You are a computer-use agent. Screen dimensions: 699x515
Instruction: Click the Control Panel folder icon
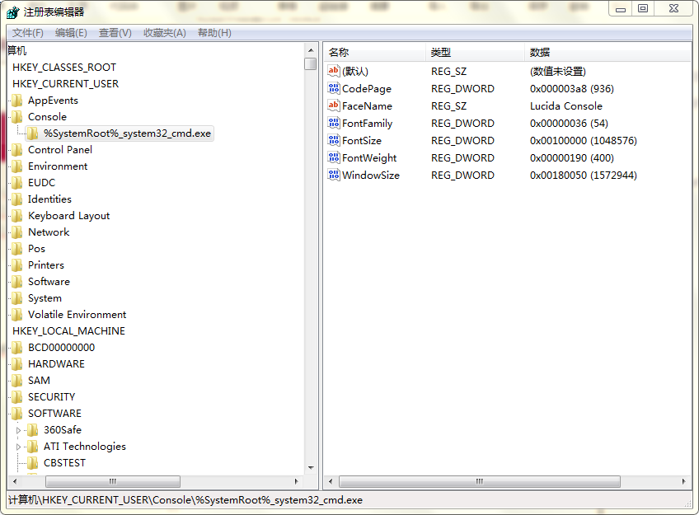[17, 150]
